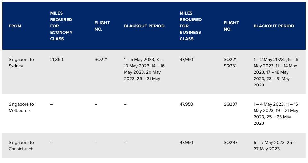
Task: Click economy flight number SQ221
Action: (101, 59)
